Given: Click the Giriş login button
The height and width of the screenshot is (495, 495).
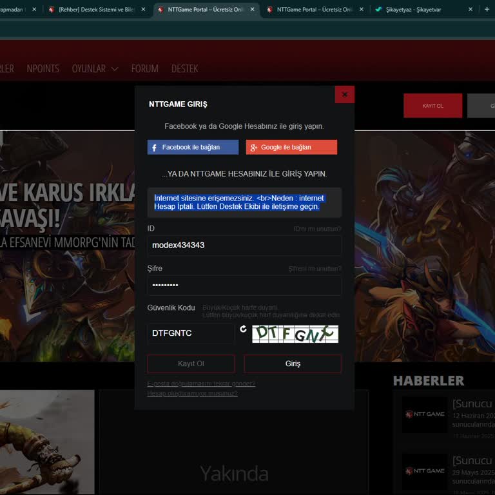Looking at the screenshot, I should pyautogui.click(x=293, y=364).
